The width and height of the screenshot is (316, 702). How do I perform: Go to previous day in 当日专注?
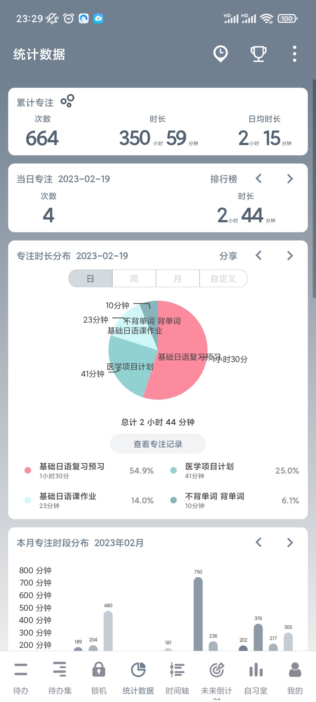click(259, 179)
